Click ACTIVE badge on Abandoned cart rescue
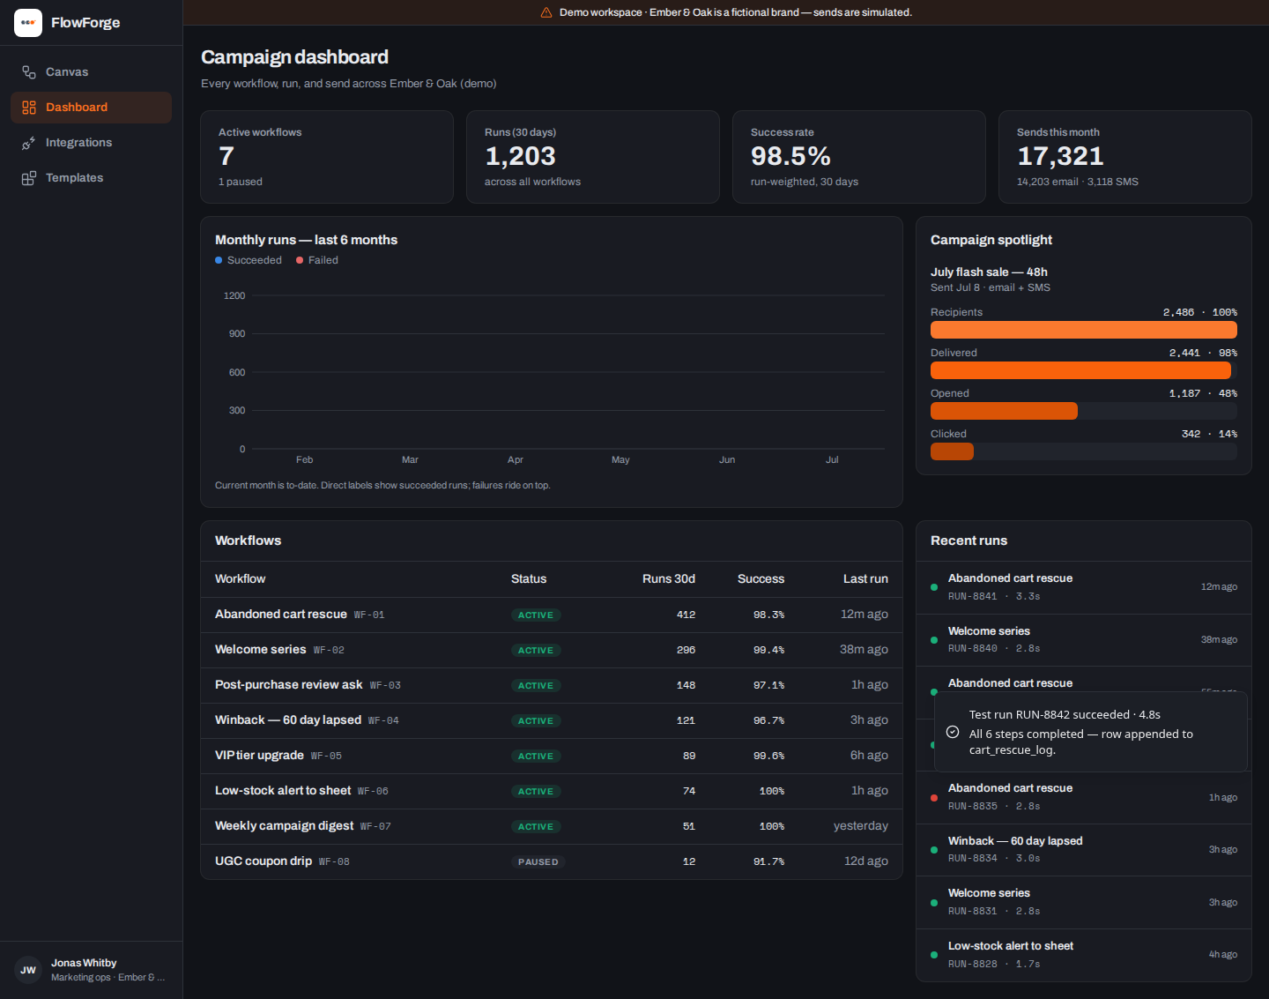Viewport: 1269px width, 999px height. [536, 615]
